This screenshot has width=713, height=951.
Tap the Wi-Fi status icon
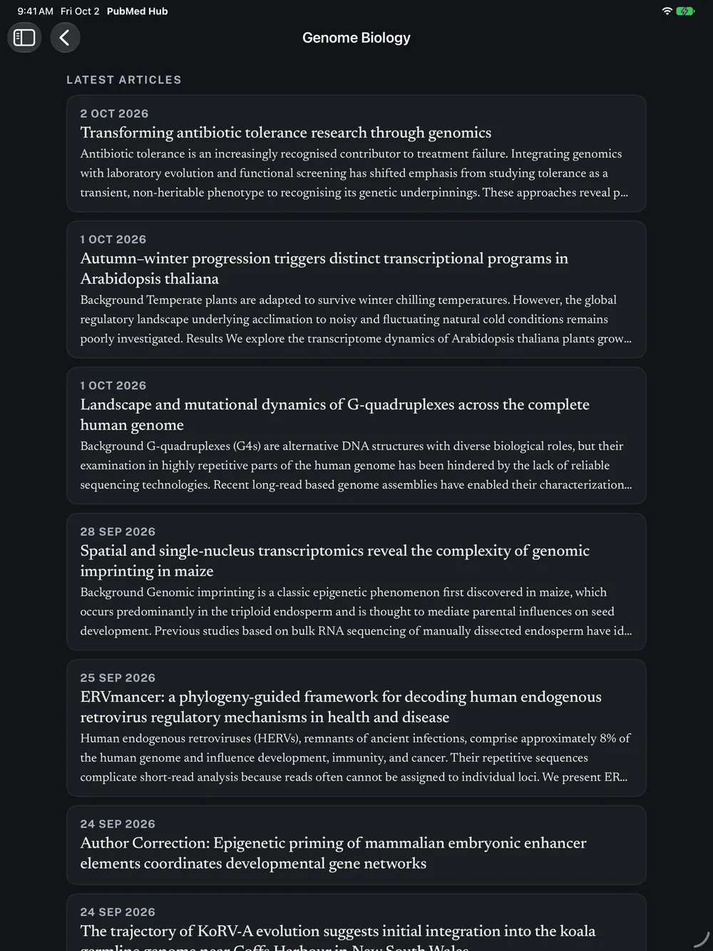[x=667, y=11]
